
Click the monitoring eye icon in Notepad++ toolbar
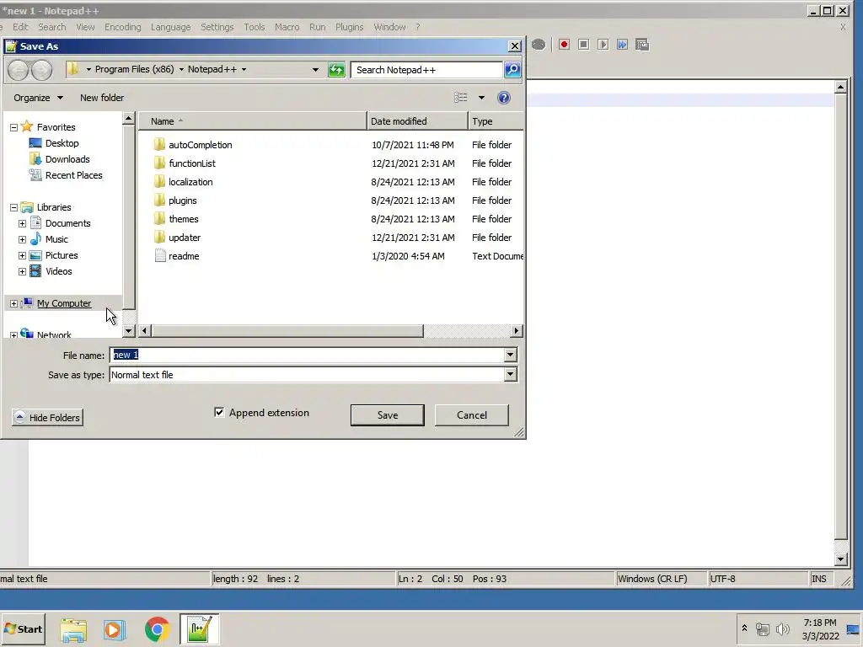(x=539, y=45)
